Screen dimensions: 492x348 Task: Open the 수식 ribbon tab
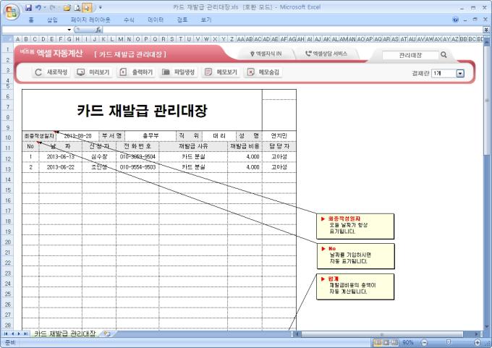pyautogui.click(x=129, y=20)
